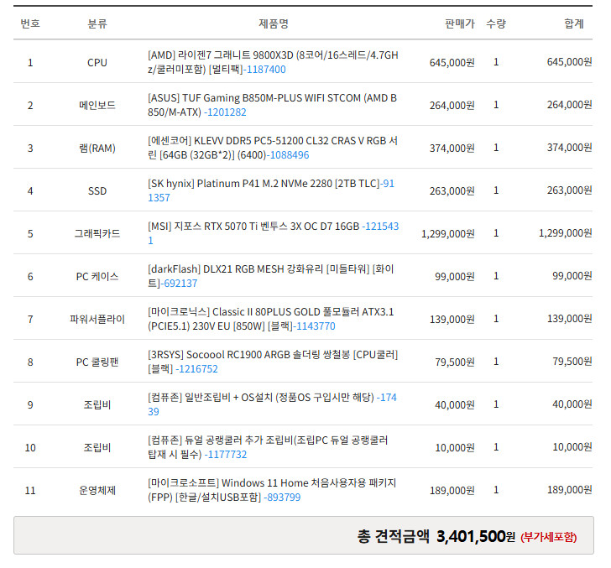The image size is (611, 568).
Task: Click the ASUS TUF Gaming B850M-PLUS product name
Action: pos(272,105)
